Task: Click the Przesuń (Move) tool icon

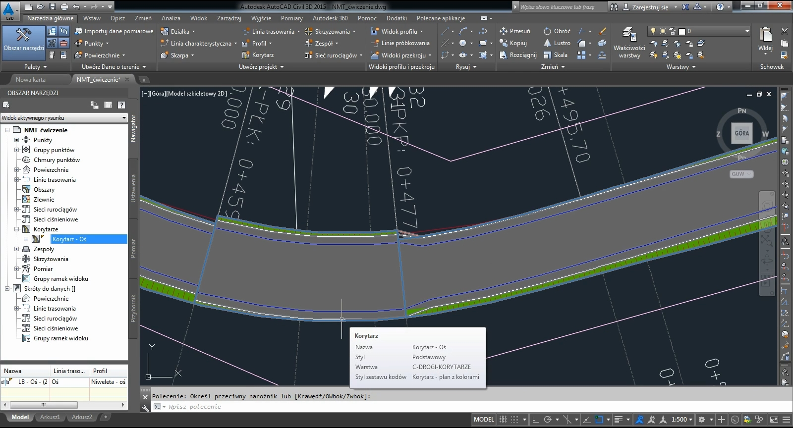Action: click(504, 31)
